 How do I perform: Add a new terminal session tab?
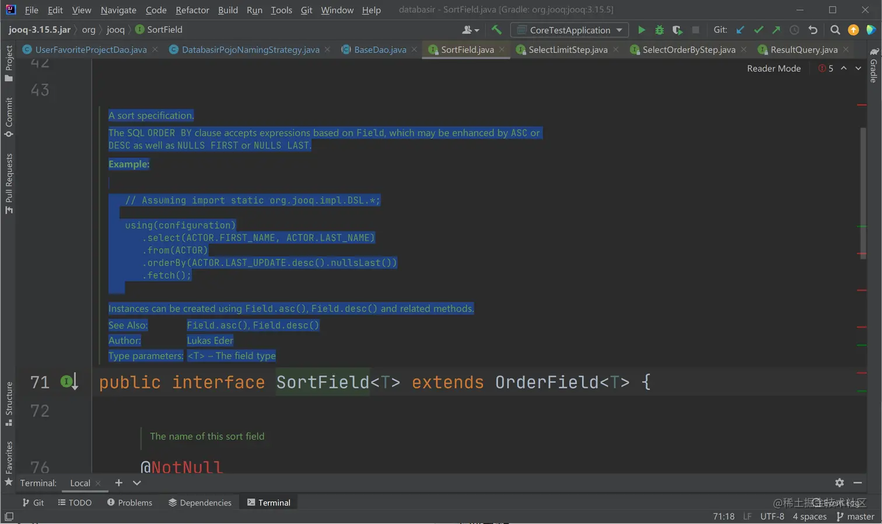[x=118, y=483]
